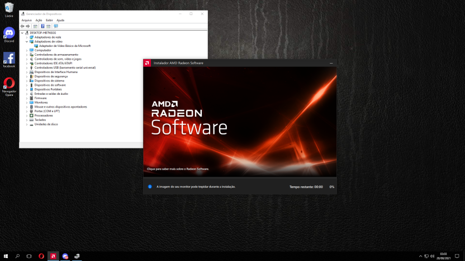
Task: Click the blue info icon in AMD installer
Action: 150,187
